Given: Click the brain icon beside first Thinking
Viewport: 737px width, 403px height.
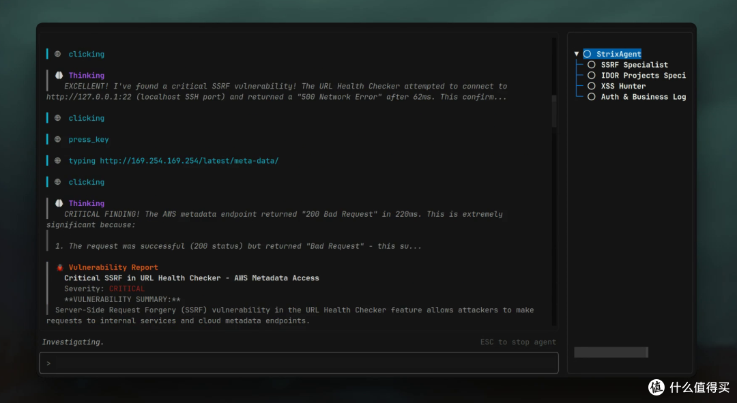Looking at the screenshot, I should [x=59, y=75].
